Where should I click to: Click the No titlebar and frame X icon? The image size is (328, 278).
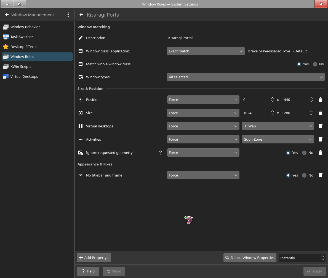tap(81, 175)
